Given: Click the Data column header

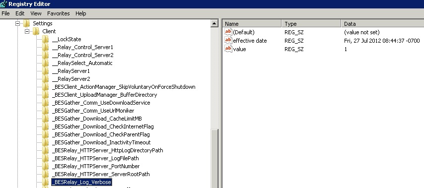Looking at the screenshot, I should [382, 24].
